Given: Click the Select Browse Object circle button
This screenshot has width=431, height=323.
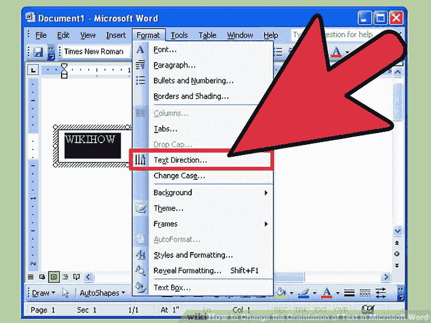Looking at the screenshot, I should [x=397, y=254].
